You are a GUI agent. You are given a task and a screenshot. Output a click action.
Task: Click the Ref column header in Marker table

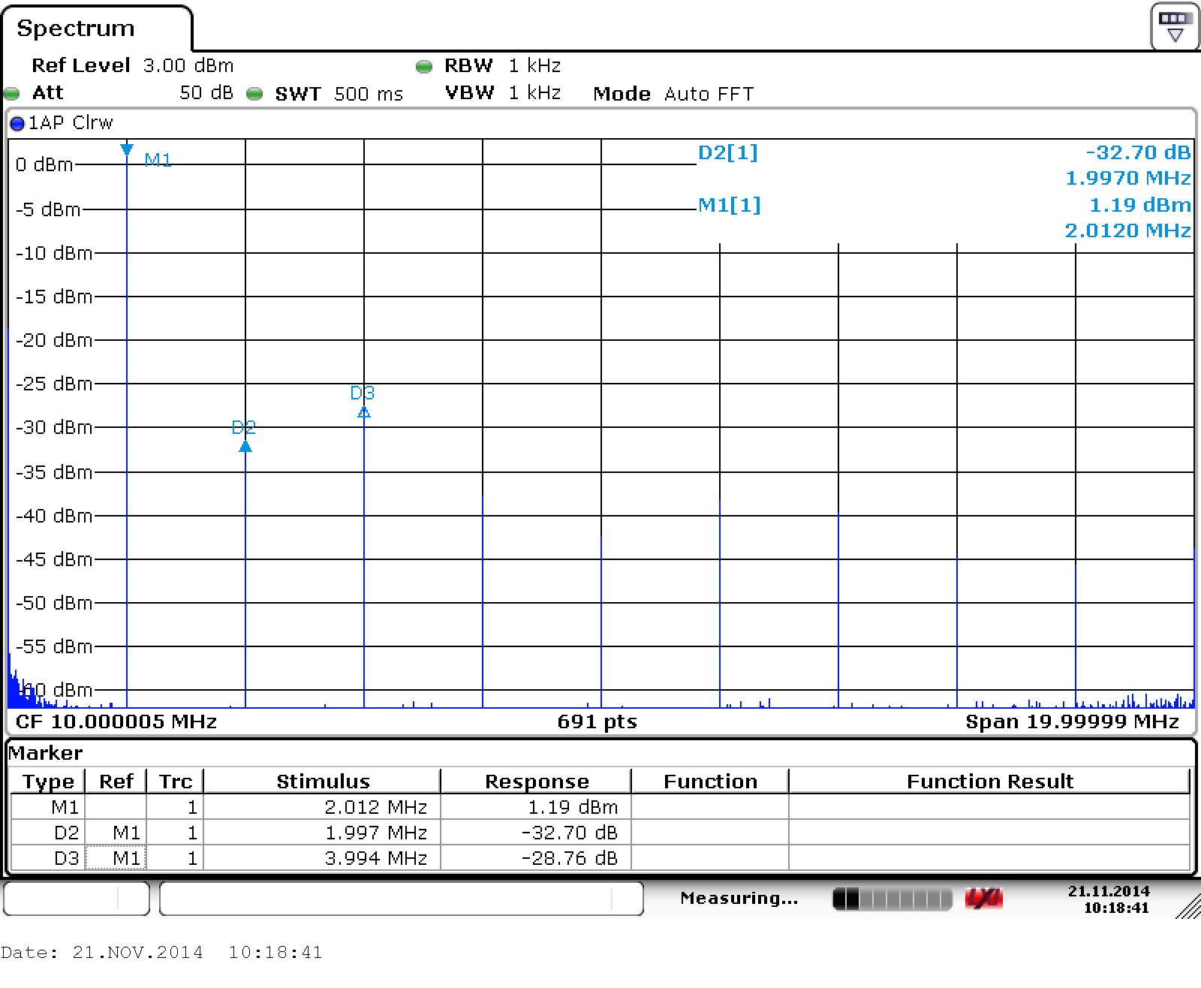(x=116, y=782)
